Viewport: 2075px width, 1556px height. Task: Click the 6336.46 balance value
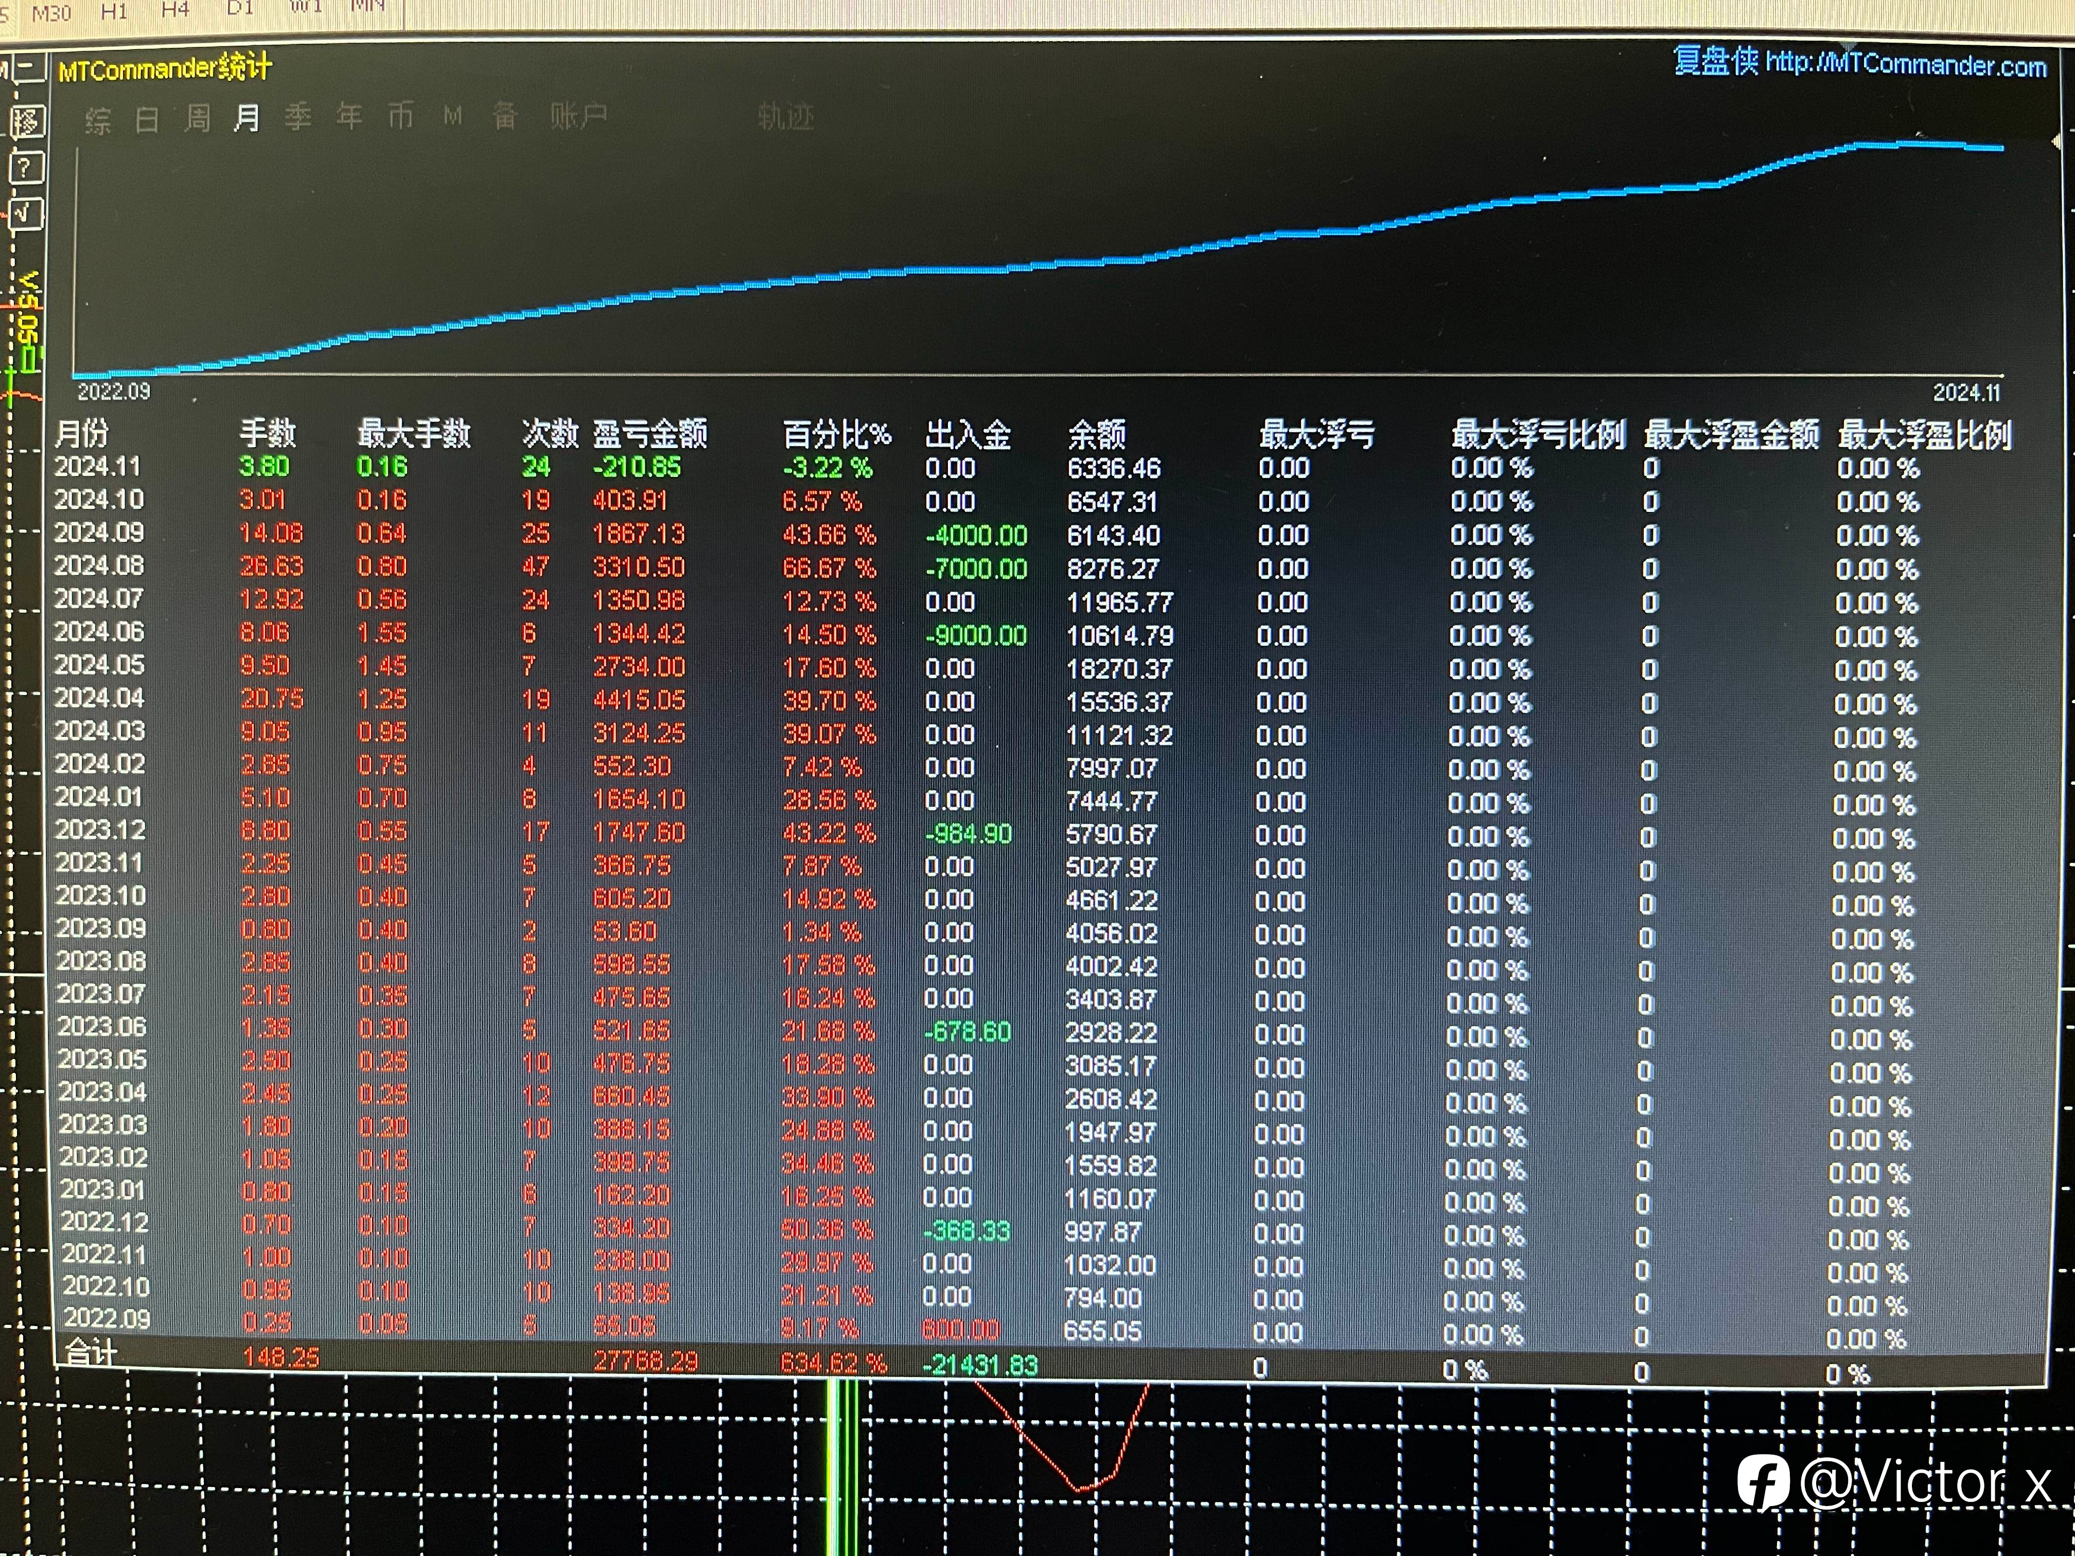coord(1114,468)
